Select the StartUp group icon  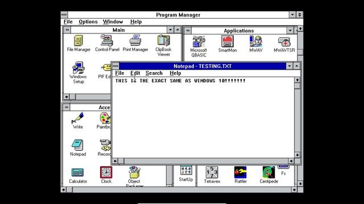point(186,174)
